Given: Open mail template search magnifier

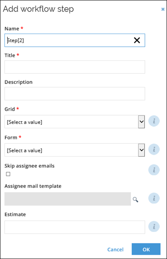Looking at the screenshot, I should pyautogui.click(x=135, y=200).
